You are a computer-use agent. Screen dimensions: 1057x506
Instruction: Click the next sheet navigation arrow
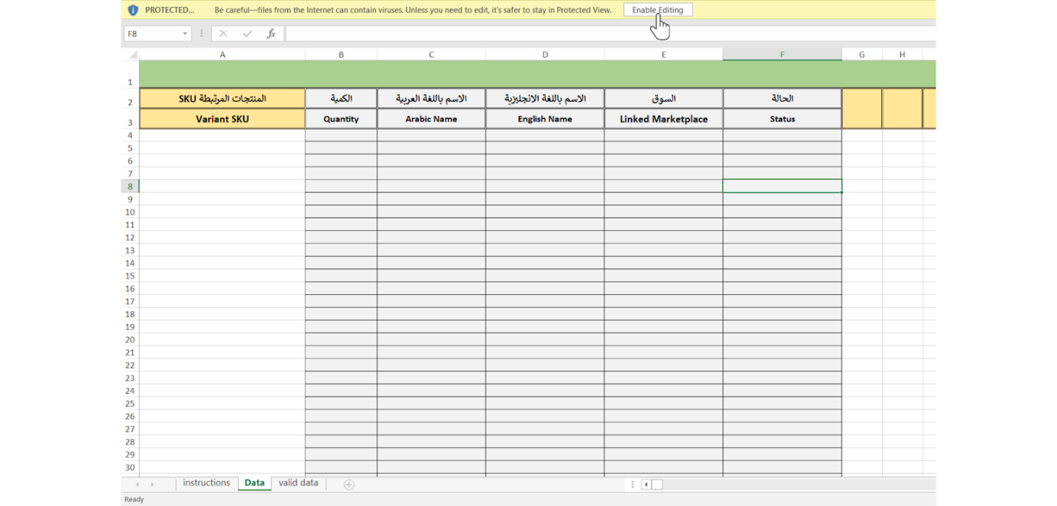[152, 485]
